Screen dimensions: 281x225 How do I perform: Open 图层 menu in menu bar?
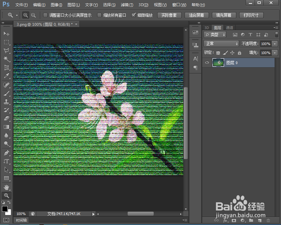pyautogui.click(x=74, y=5)
